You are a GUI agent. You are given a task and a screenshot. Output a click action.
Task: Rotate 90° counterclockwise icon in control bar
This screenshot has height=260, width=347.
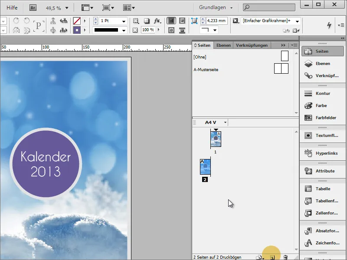tap(26, 21)
